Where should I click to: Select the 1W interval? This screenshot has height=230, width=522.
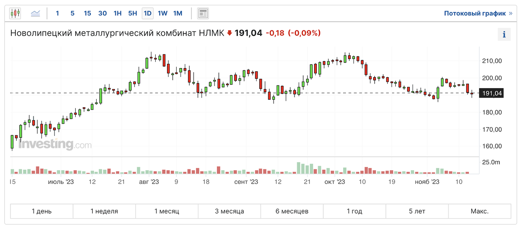pyautogui.click(x=163, y=13)
